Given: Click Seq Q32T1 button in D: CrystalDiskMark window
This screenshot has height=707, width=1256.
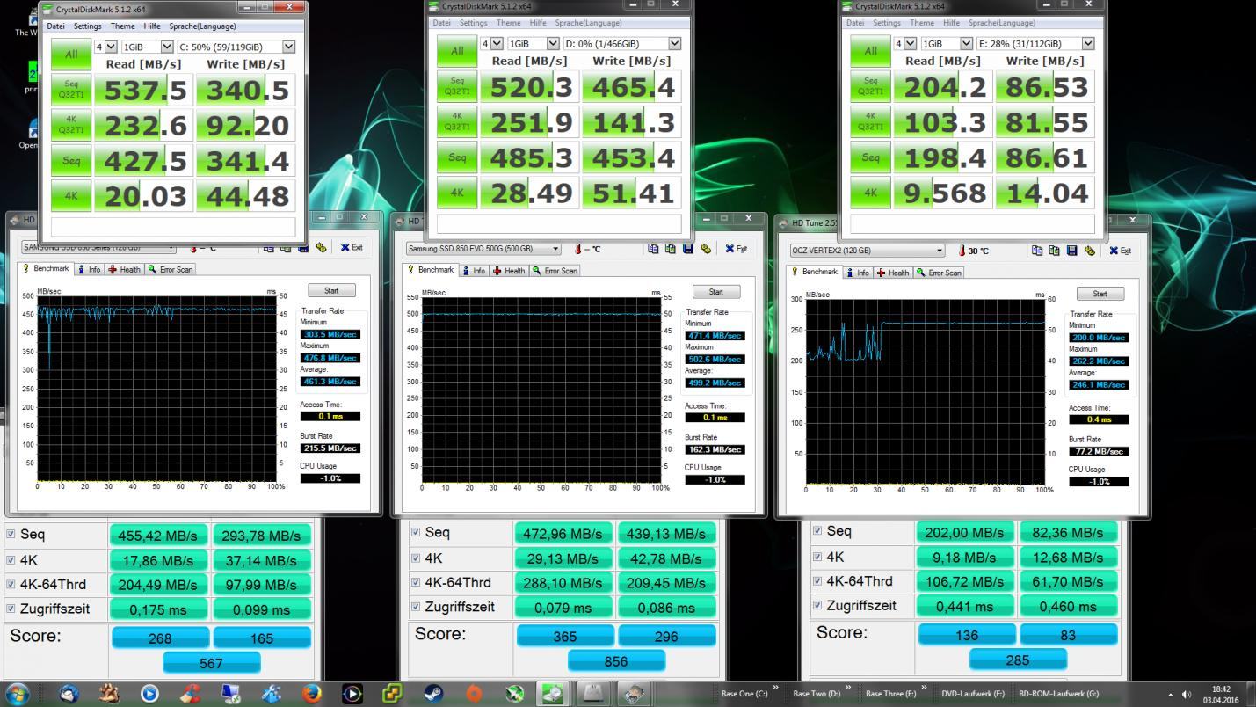Looking at the screenshot, I should click(457, 86).
